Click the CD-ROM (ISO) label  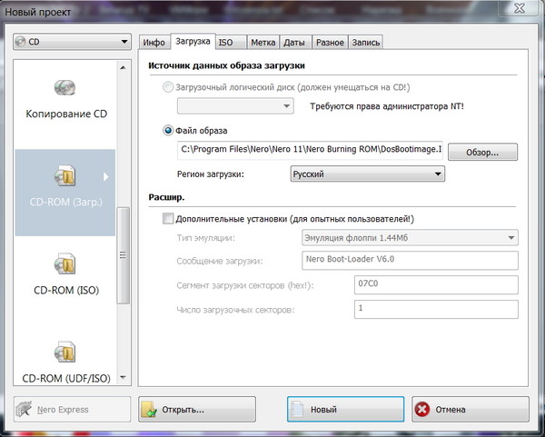coord(66,290)
